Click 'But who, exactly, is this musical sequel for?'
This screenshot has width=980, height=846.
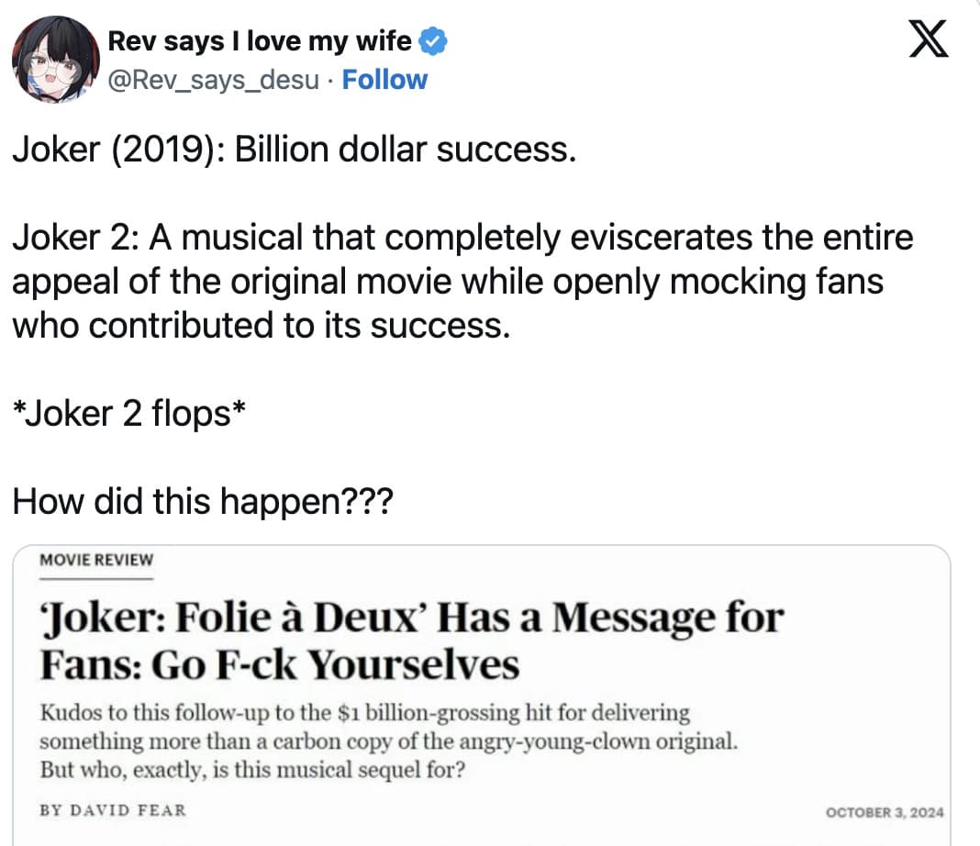point(251,769)
